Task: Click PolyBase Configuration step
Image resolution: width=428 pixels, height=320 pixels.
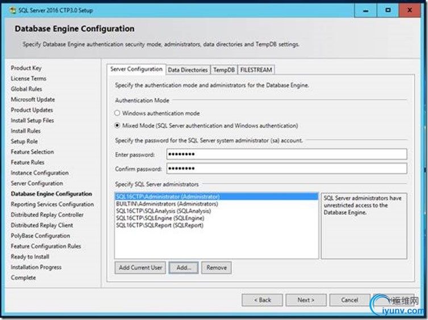Action: click(x=40, y=236)
